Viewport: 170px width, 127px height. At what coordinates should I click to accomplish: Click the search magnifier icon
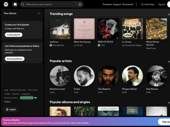[23, 4]
